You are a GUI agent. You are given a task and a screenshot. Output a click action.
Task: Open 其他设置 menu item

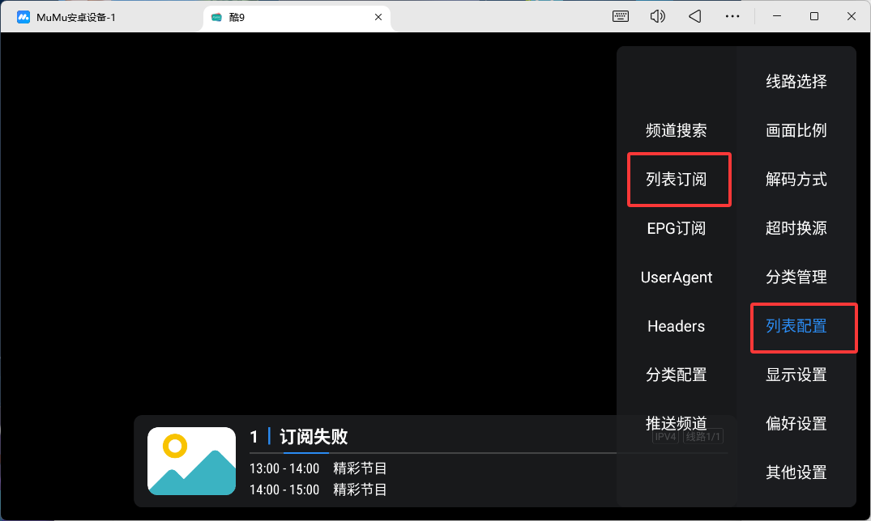[796, 472]
